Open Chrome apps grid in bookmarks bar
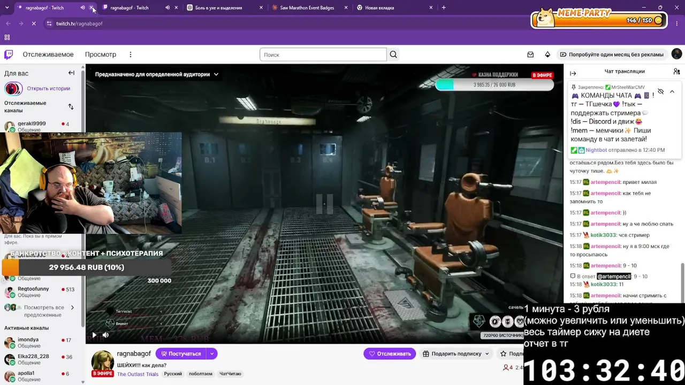The image size is (685, 385). 7,37
